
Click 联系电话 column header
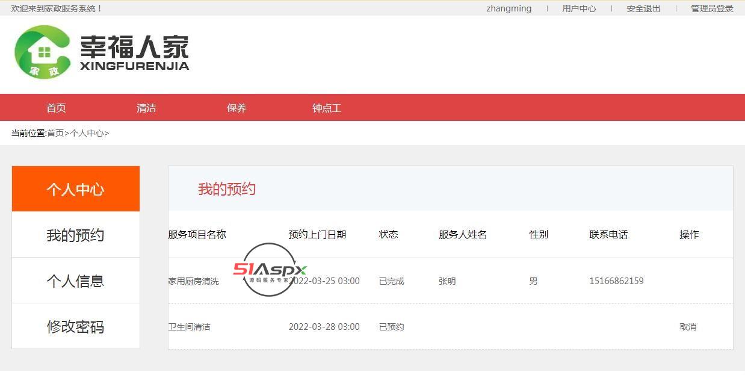click(x=608, y=235)
